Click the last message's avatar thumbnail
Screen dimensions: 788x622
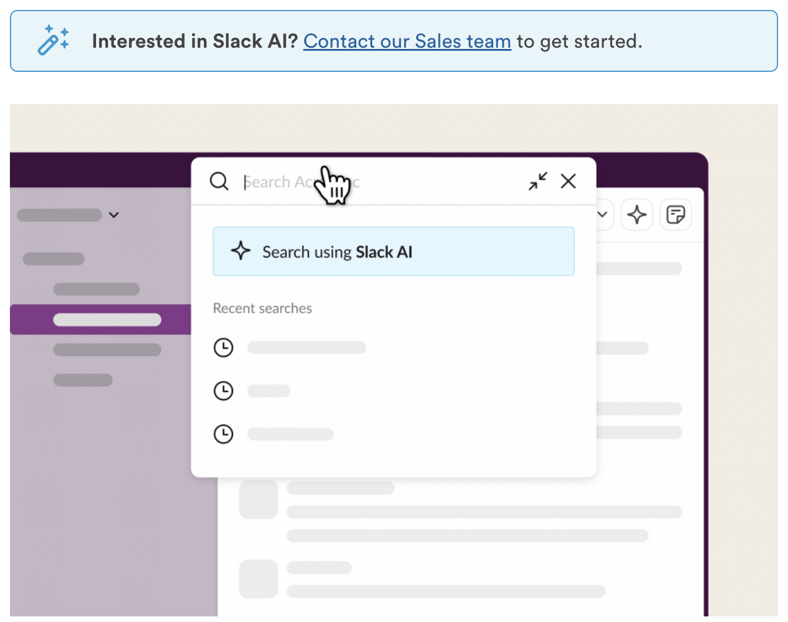259,579
